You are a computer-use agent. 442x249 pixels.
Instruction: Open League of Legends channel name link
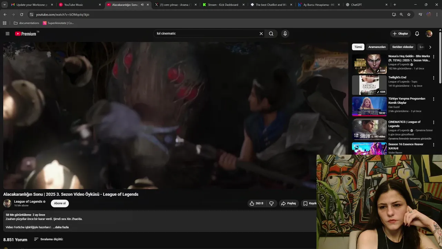[28, 202]
